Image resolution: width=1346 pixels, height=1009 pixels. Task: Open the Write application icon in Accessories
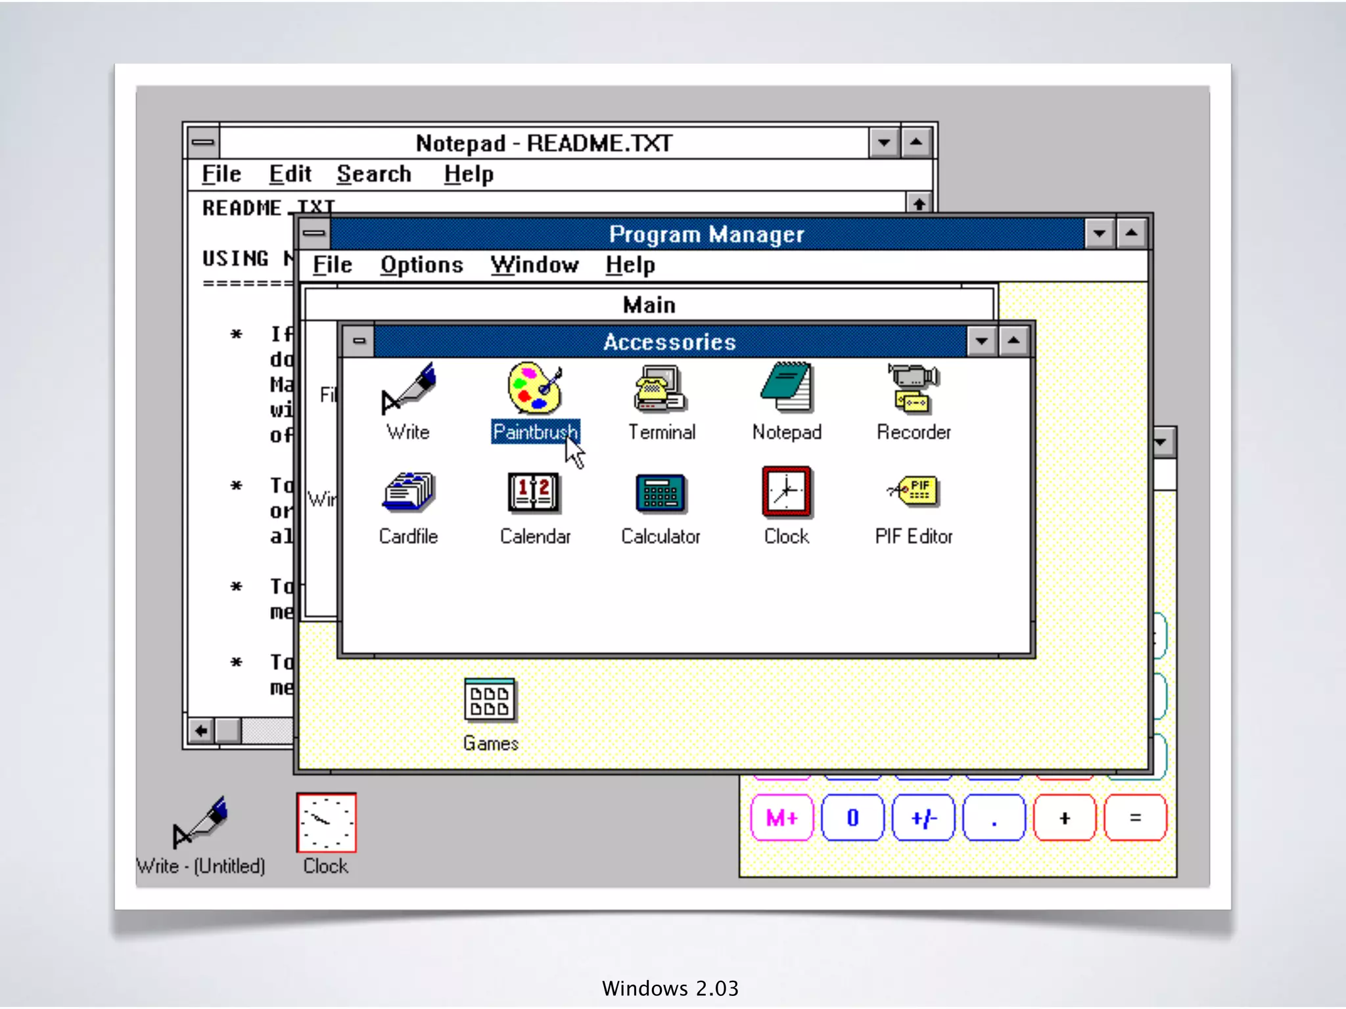coord(408,389)
